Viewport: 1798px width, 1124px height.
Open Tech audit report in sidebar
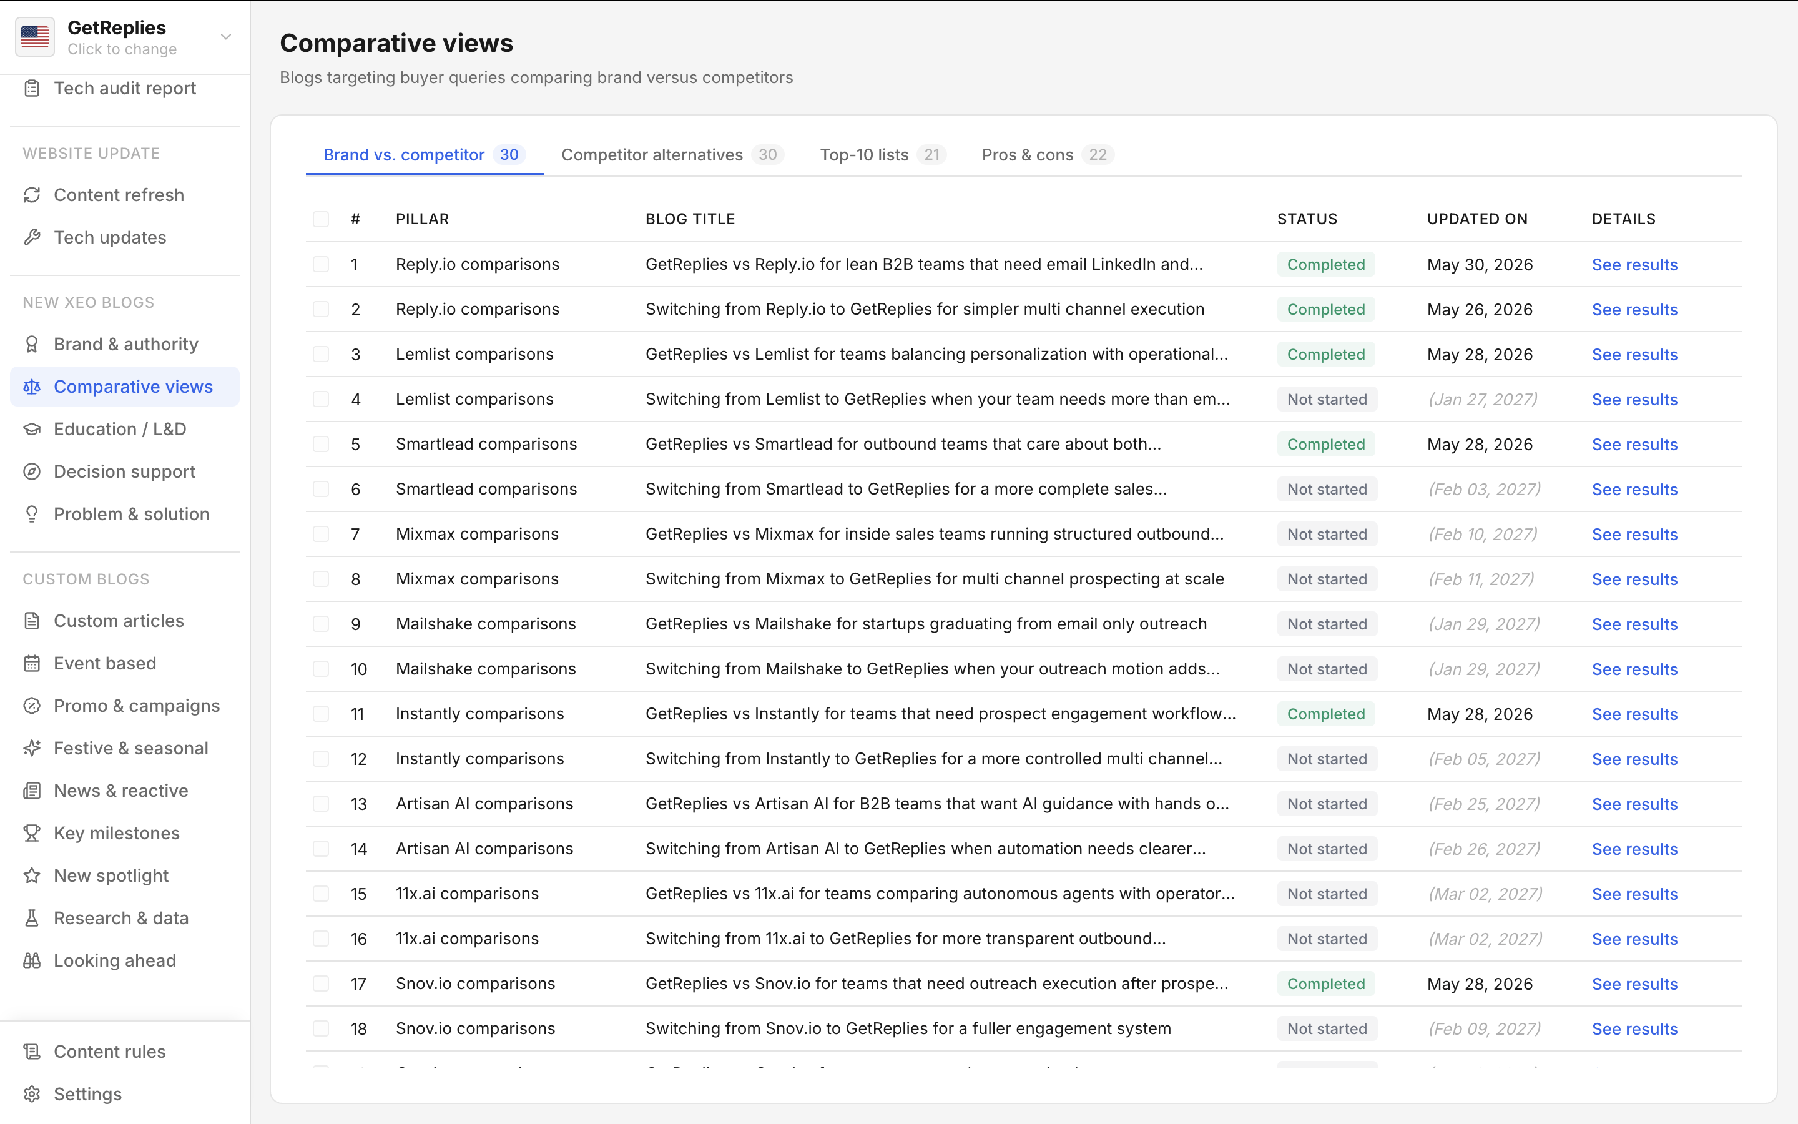coord(125,89)
